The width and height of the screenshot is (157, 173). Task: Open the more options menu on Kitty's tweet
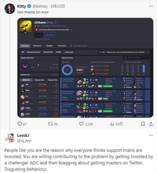click(151, 6)
